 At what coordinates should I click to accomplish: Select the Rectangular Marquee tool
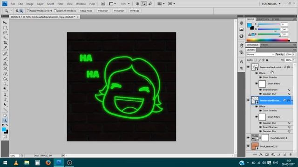tap(5, 28)
